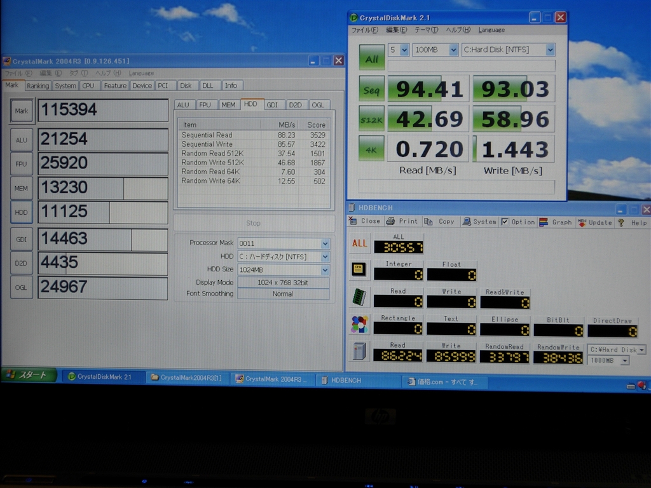This screenshot has height=488, width=651.
Task: Click the HDBENCH memory module icon
Action: [x=359, y=297]
